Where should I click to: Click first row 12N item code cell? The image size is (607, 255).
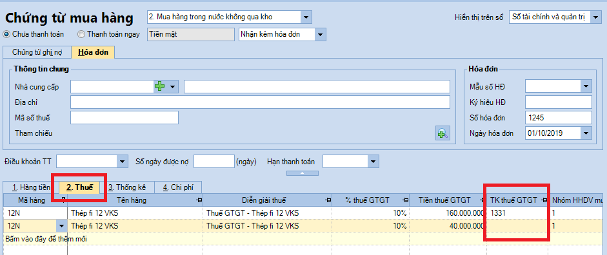[35, 213]
